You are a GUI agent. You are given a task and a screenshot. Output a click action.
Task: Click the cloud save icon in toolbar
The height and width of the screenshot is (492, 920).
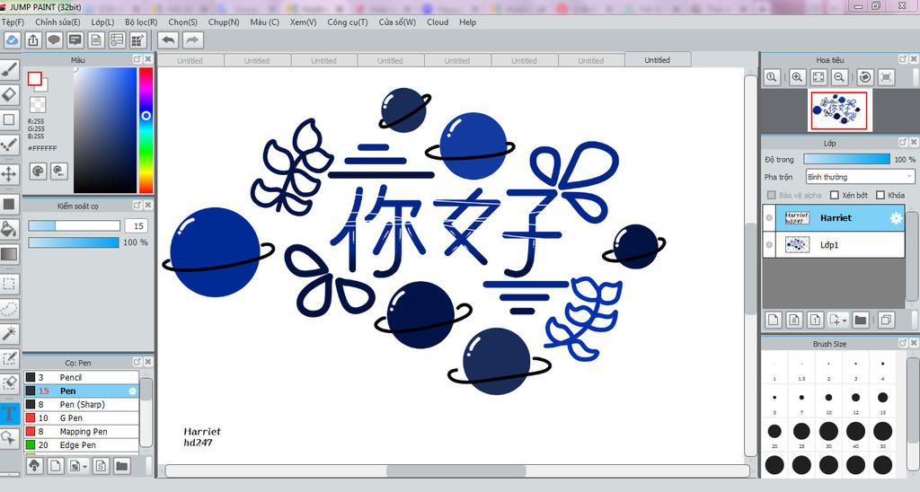pyautogui.click(x=13, y=40)
